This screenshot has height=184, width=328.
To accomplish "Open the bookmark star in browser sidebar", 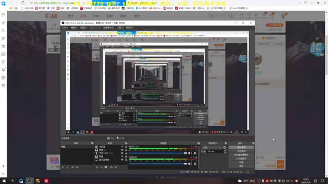I will pyautogui.click(x=4, y=22).
